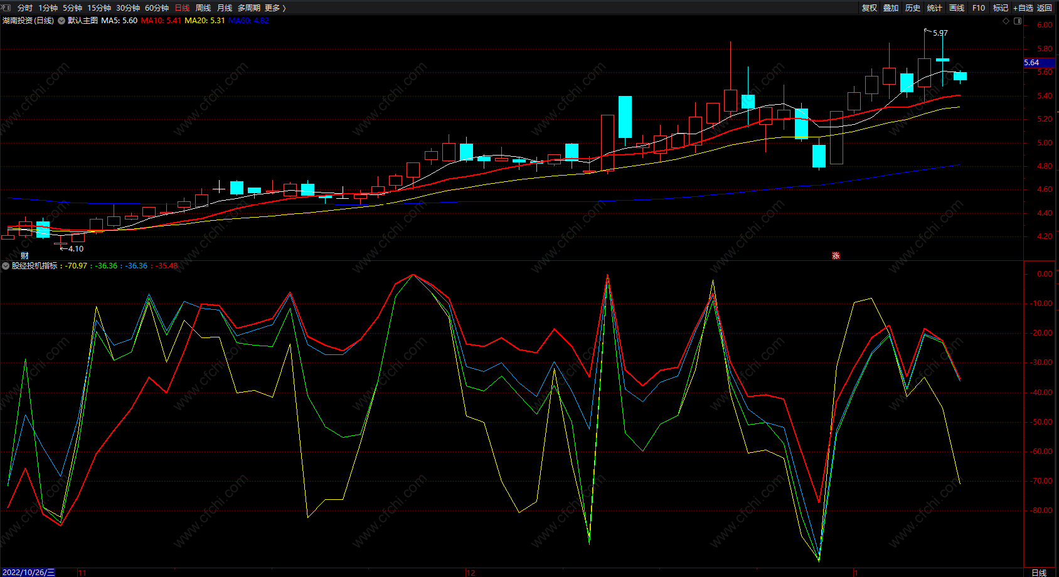Screen dimensions: 1059x577
Task: Click the collapse panel icon at top-left
Action: [6, 8]
